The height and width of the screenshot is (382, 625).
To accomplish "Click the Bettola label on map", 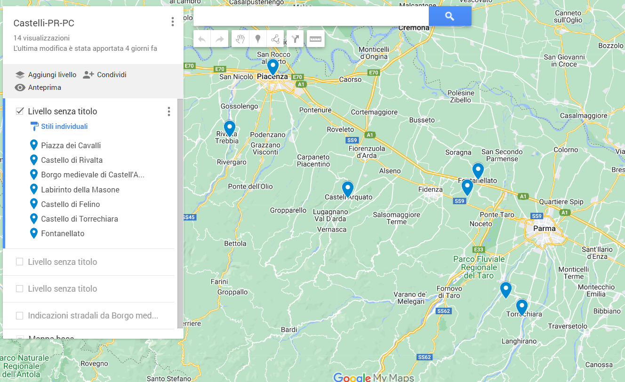I will tap(235, 244).
